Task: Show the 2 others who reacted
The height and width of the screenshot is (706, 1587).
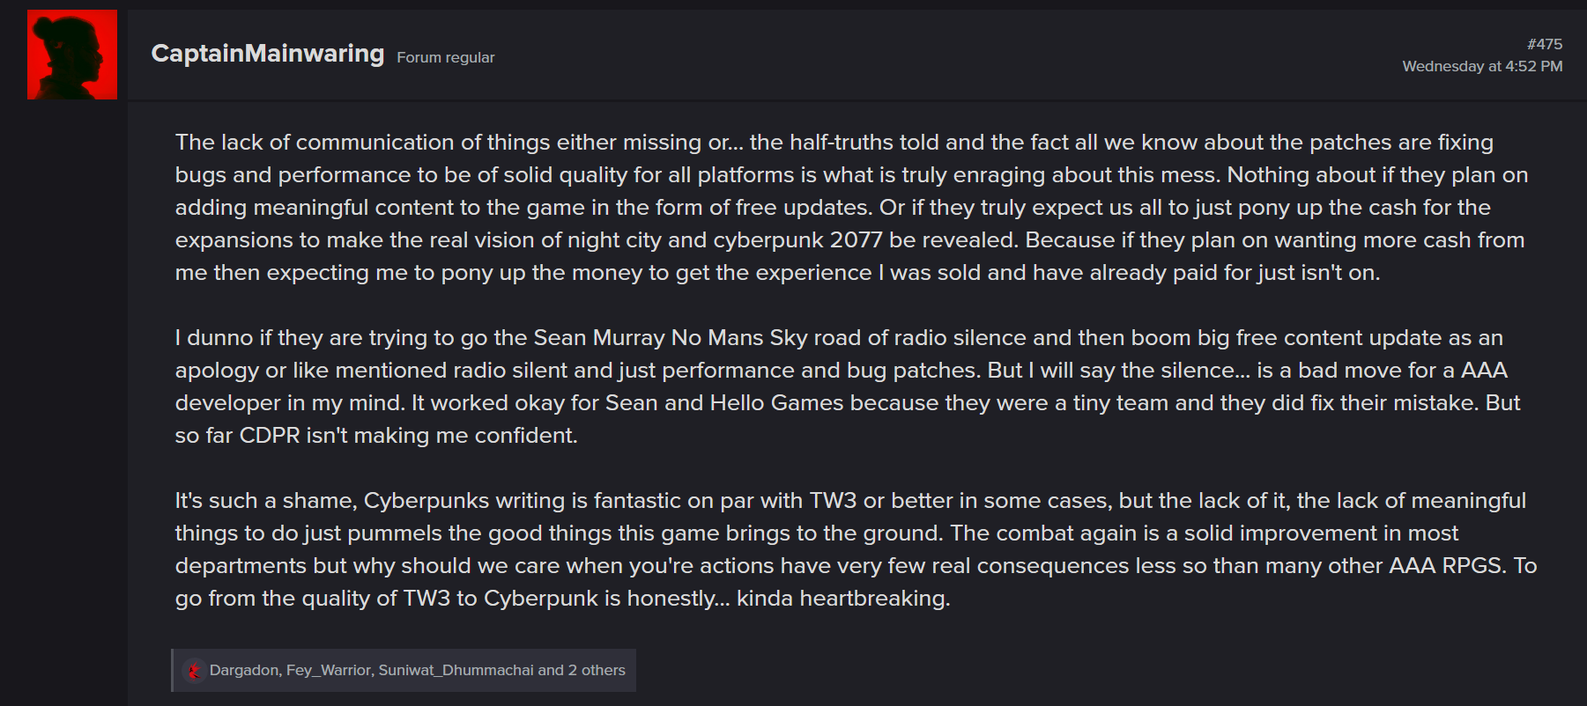Action: point(597,671)
